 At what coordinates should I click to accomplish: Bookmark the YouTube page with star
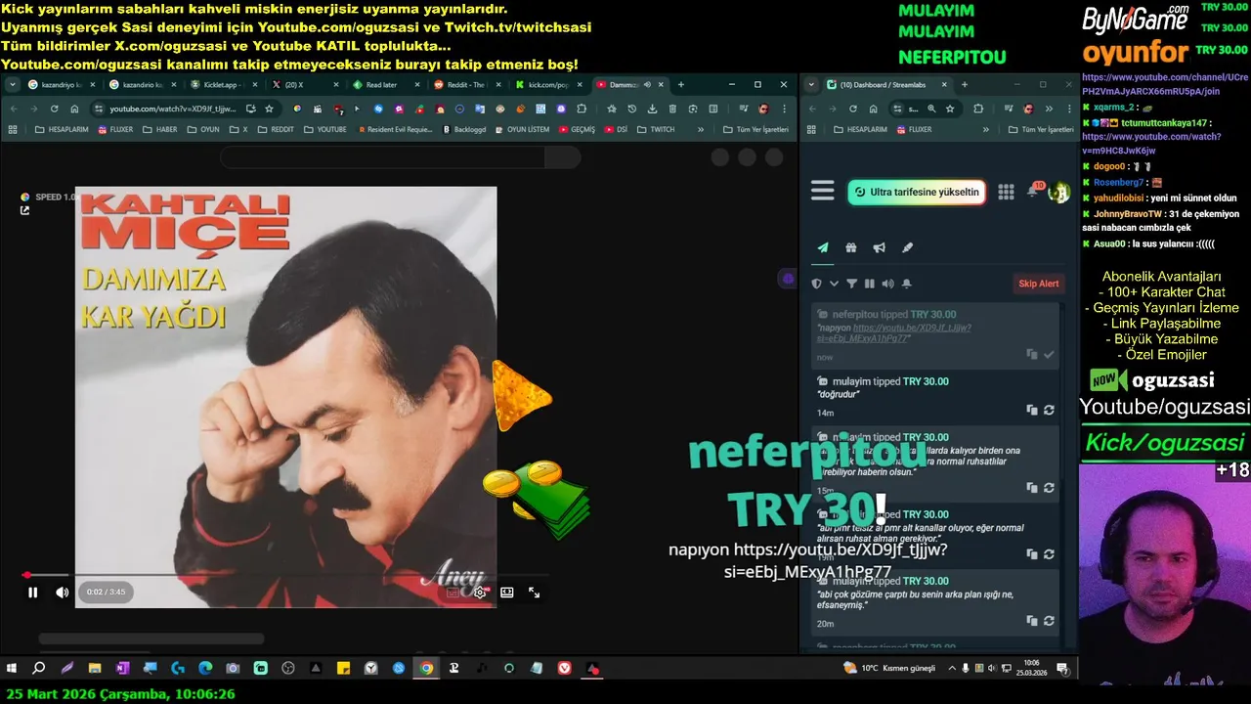click(269, 109)
